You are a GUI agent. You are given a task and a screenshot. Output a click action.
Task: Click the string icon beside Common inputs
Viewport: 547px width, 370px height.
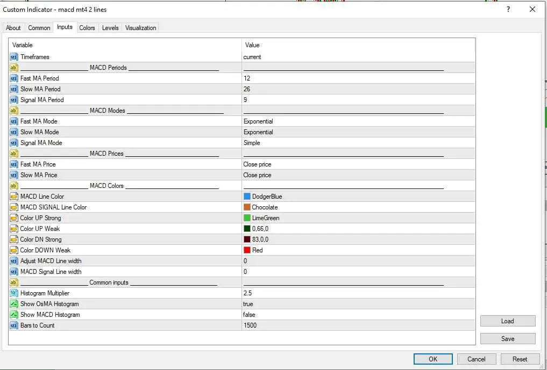tap(13, 282)
